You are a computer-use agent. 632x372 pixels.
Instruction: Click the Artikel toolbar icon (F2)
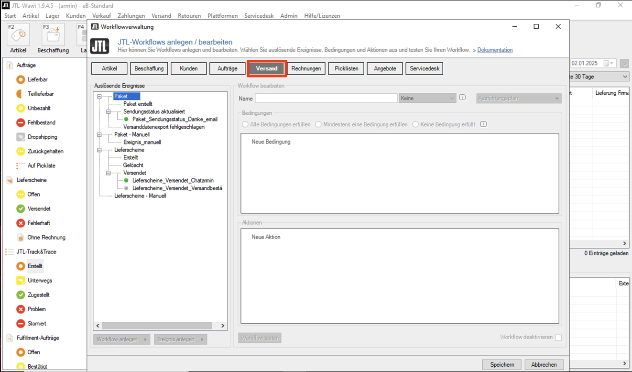(18, 35)
